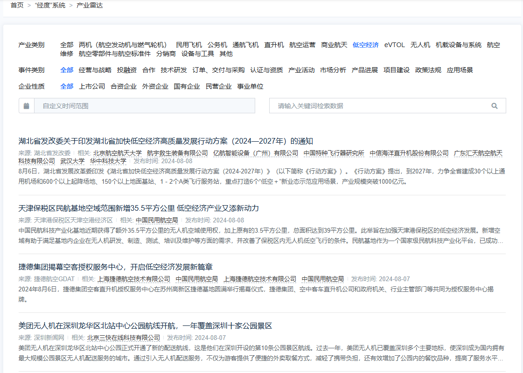Select 全部 in 事件类别 filter
This screenshot has width=523, height=373.
tap(67, 70)
